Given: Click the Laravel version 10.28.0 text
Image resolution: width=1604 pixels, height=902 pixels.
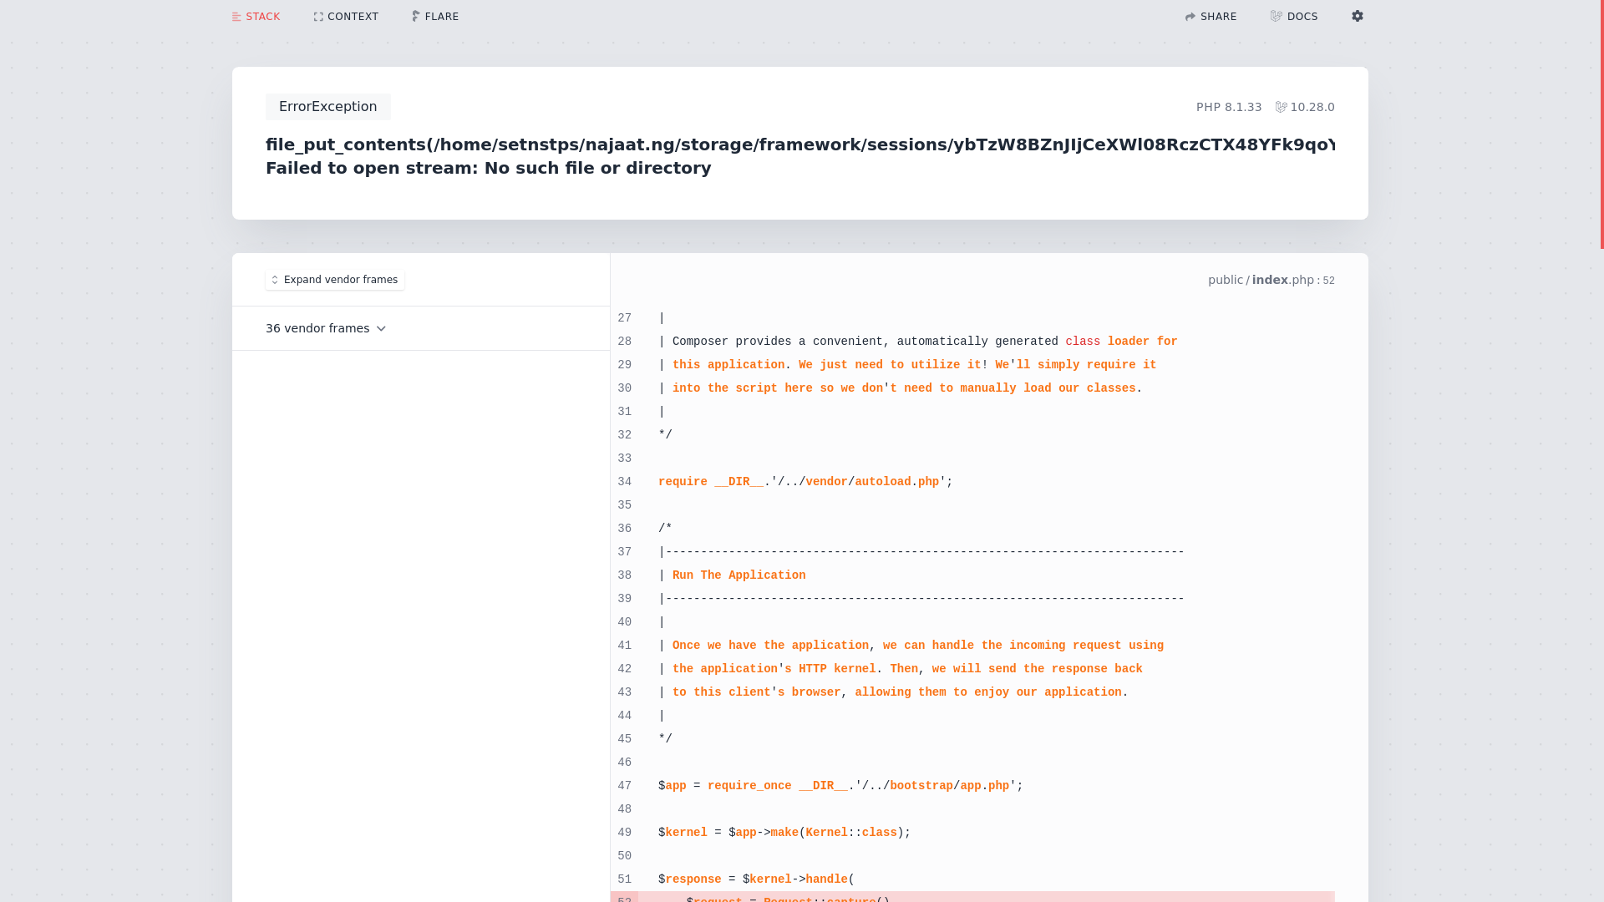Looking at the screenshot, I should (1312, 107).
